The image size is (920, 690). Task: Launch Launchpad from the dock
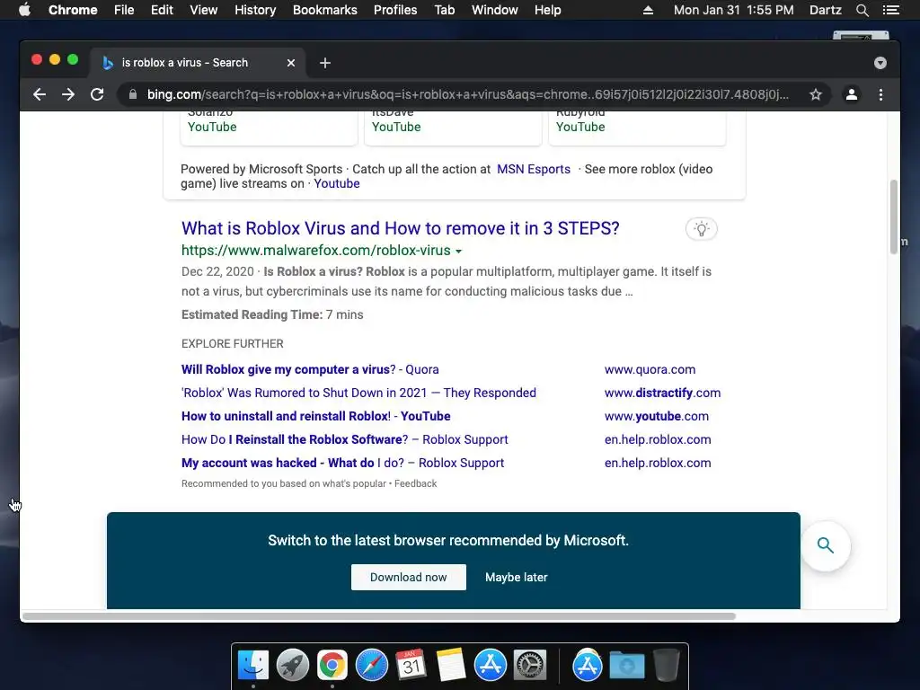[x=293, y=666]
